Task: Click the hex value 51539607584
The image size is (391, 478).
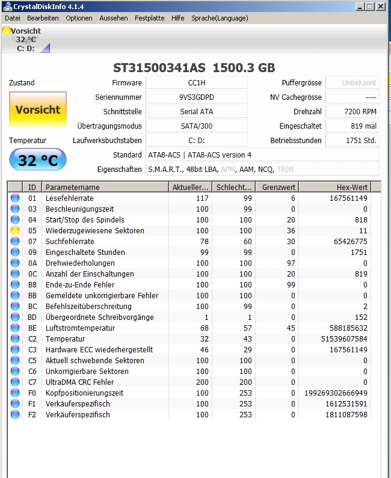Action: (x=344, y=339)
